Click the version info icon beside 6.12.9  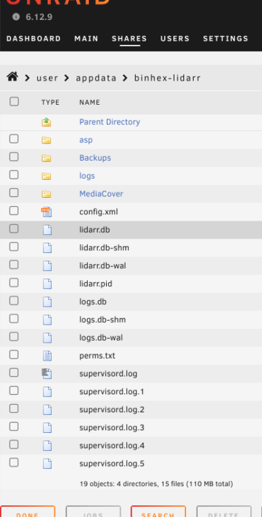16,17
